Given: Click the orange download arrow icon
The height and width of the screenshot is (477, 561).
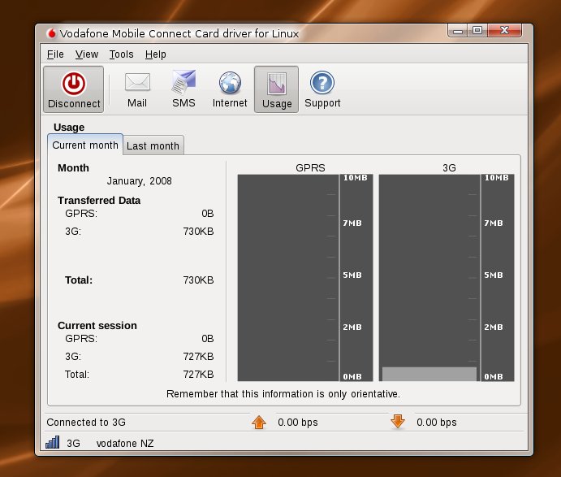Looking at the screenshot, I should tap(398, 422).
